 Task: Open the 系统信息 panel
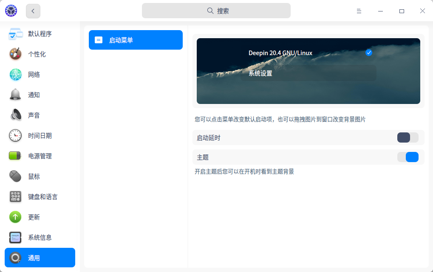pyautogui.click(x=14, y=237)
